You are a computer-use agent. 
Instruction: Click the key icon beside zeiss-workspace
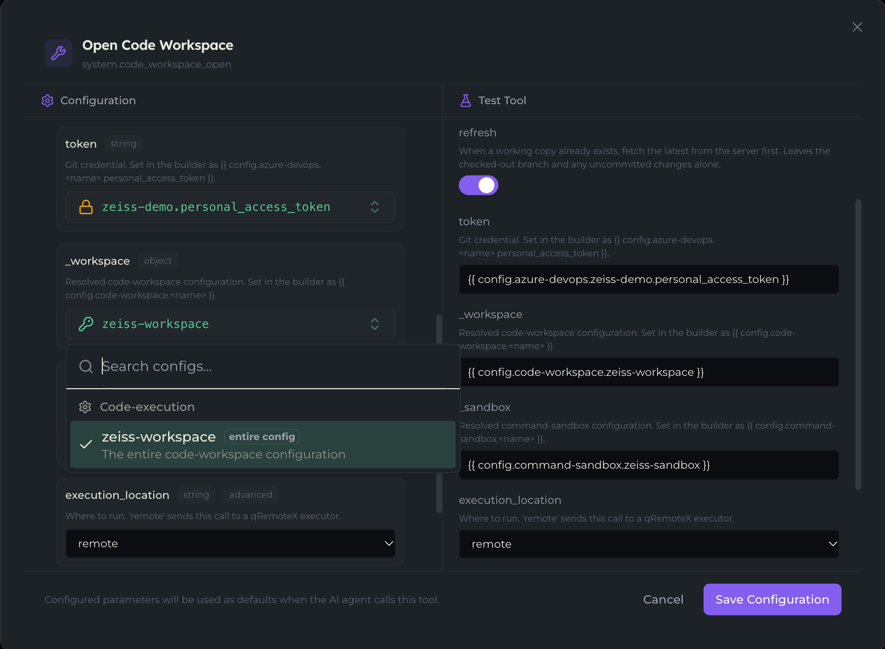86,324
